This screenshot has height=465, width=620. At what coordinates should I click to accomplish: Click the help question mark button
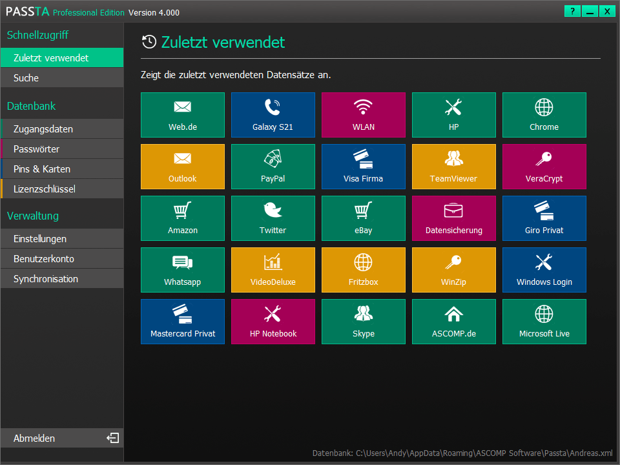click(572, 12)
